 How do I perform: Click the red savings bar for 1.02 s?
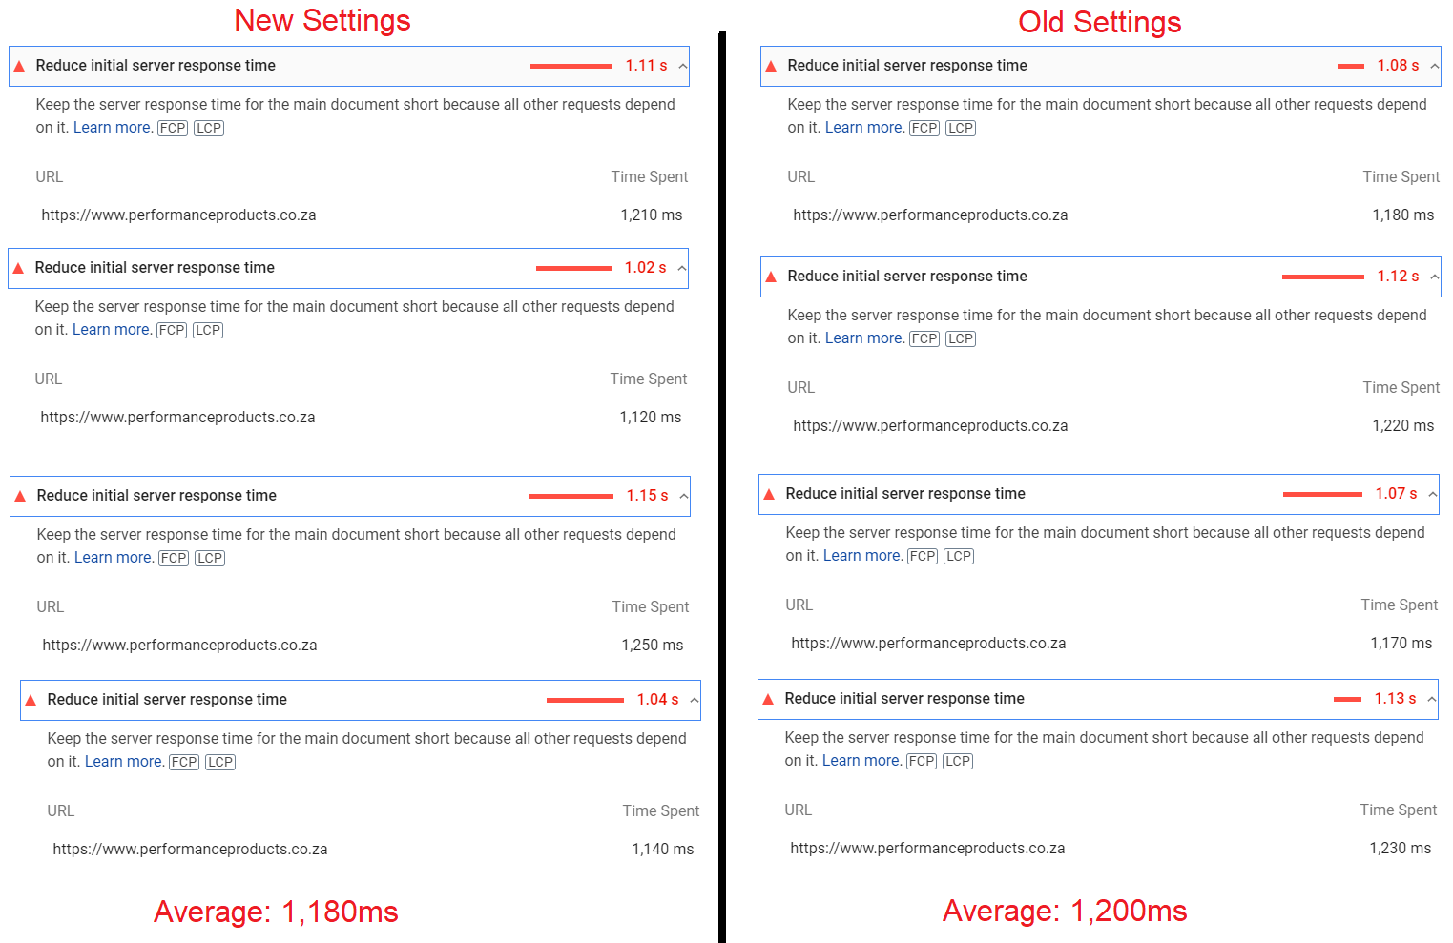pyautogui.click(x=573, y=268)
